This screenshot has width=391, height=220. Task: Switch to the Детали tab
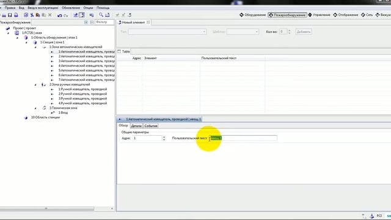pyautogui.click(x=136, y=126)
